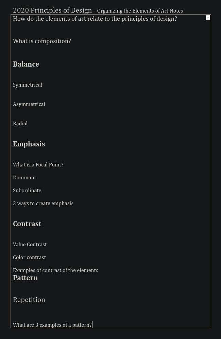Viewport: 221px width, 339px height.
Task: Open the small dropdown arrow in the text box corner
Action: click(x=208, y=18)
